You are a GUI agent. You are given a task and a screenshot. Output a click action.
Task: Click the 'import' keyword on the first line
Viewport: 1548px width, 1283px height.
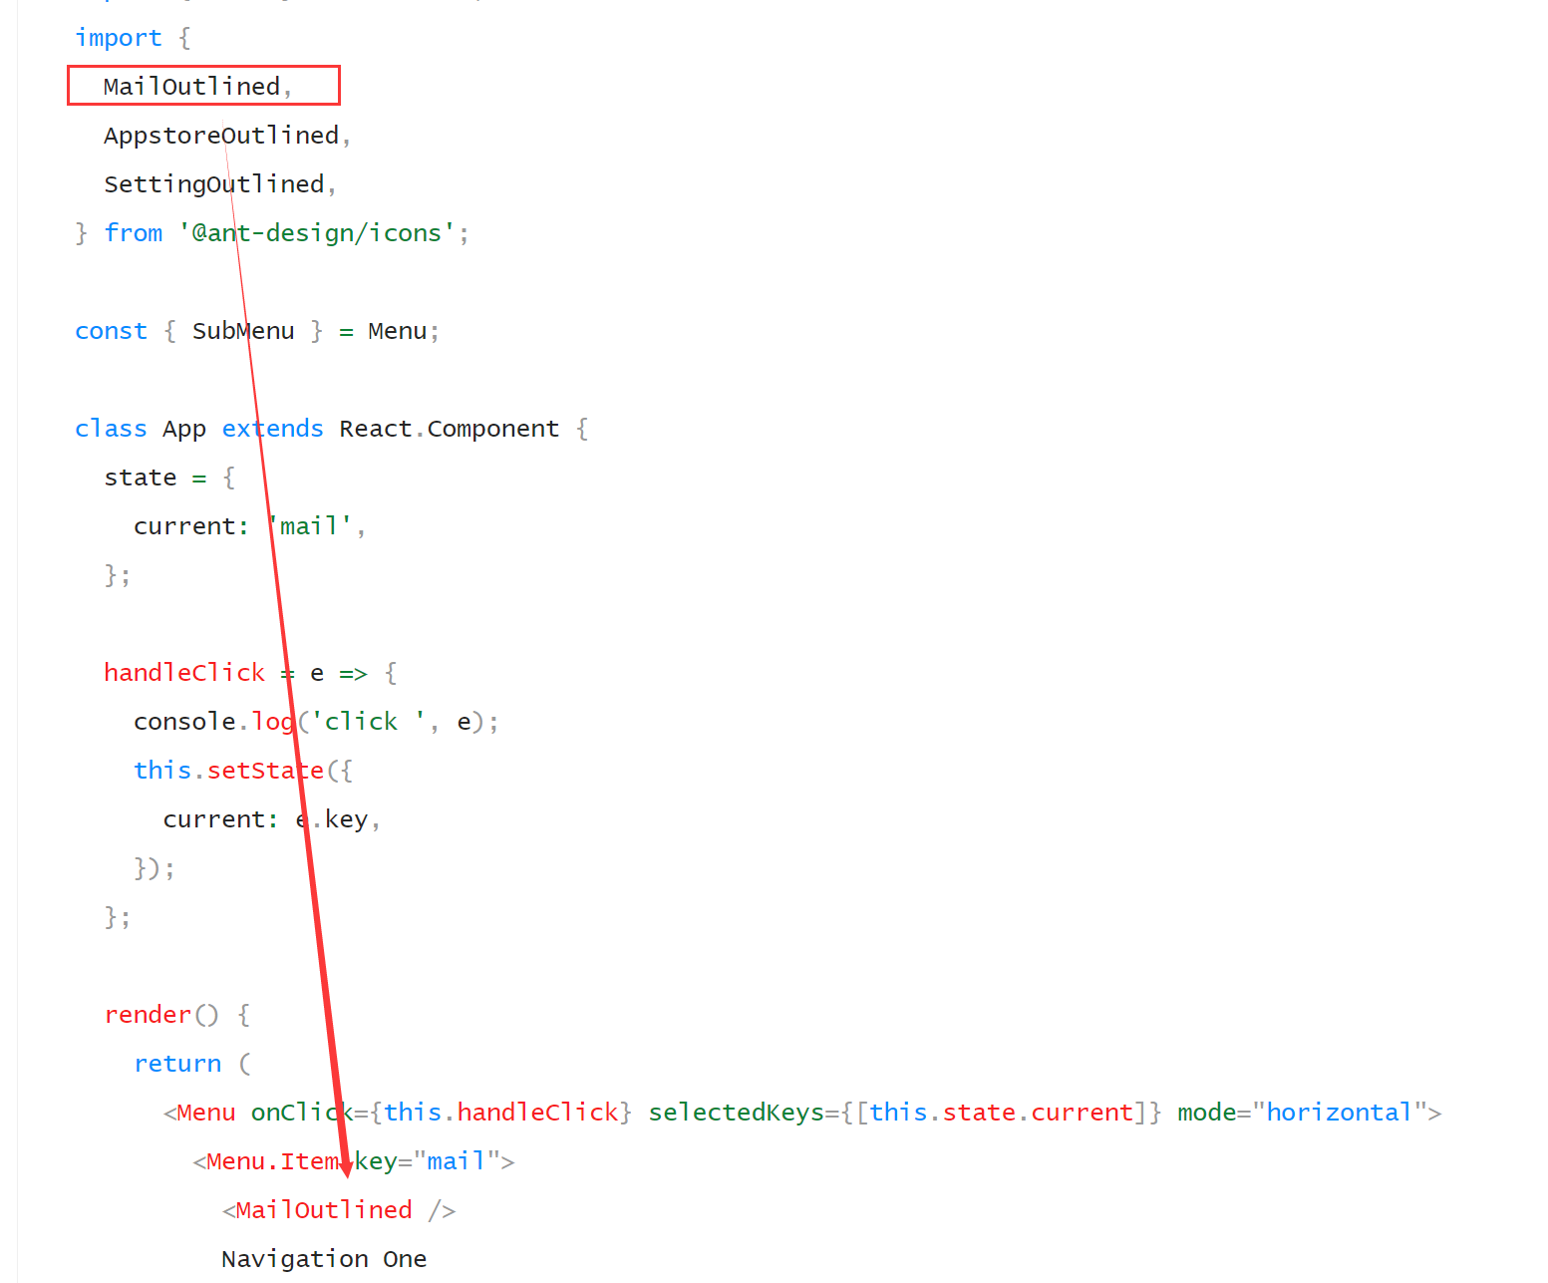(x=118, y=38)
